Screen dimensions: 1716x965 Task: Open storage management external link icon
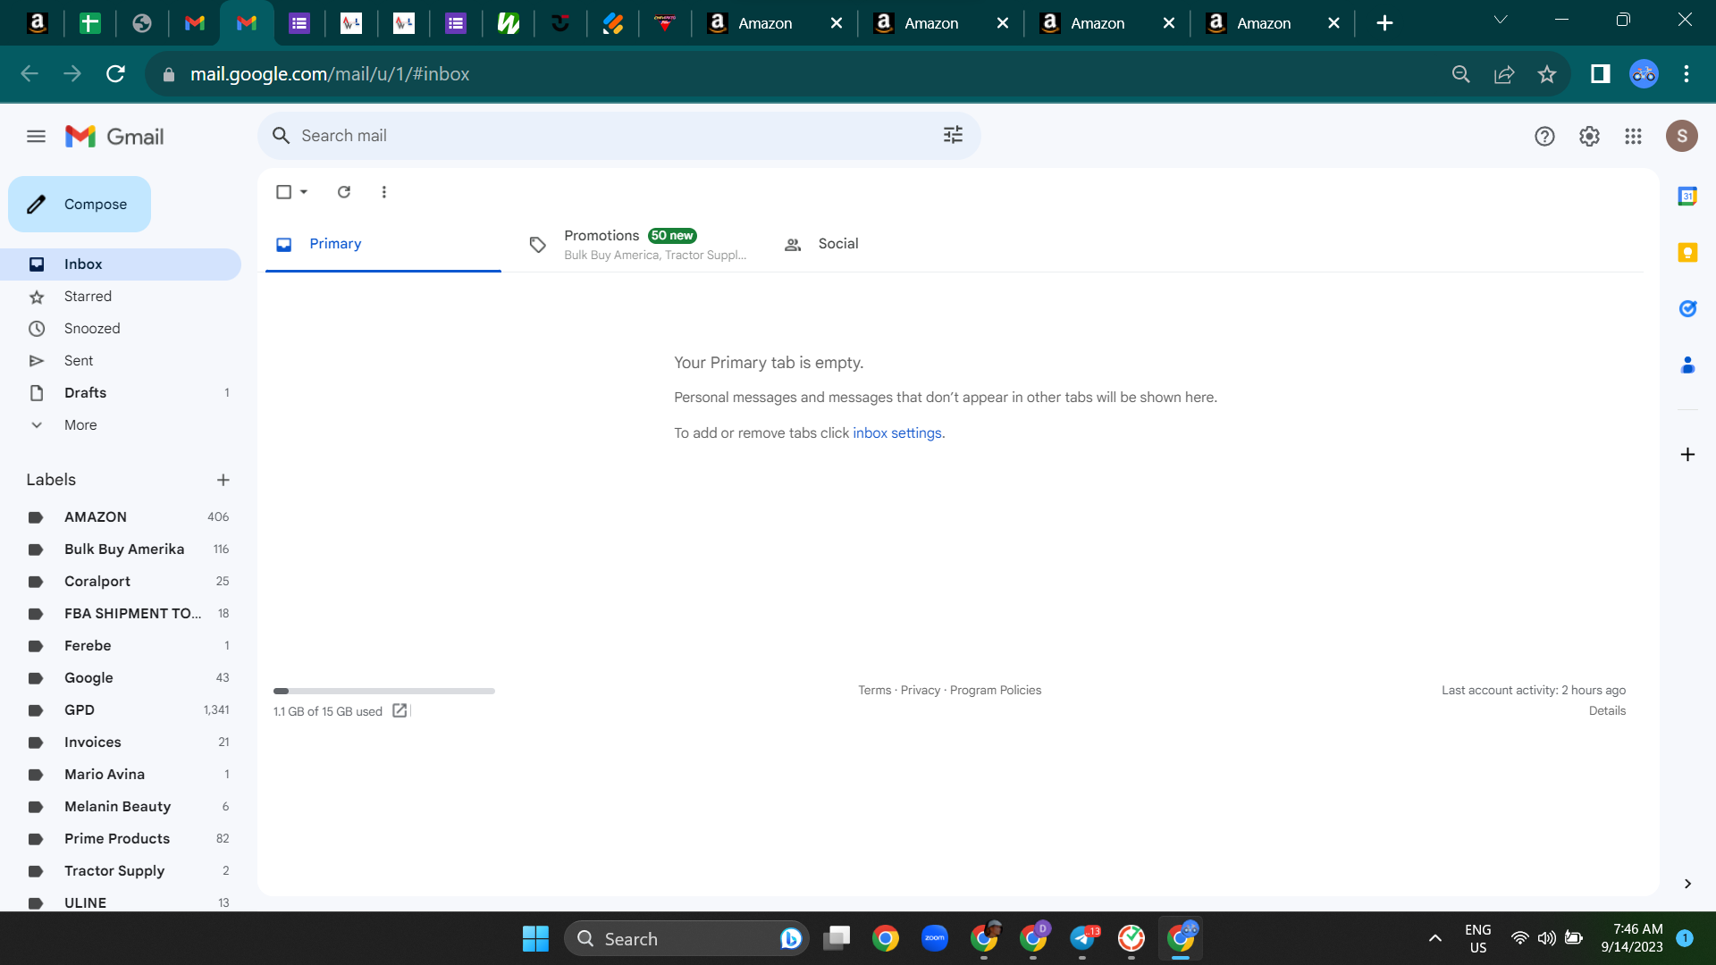point(400,710)
